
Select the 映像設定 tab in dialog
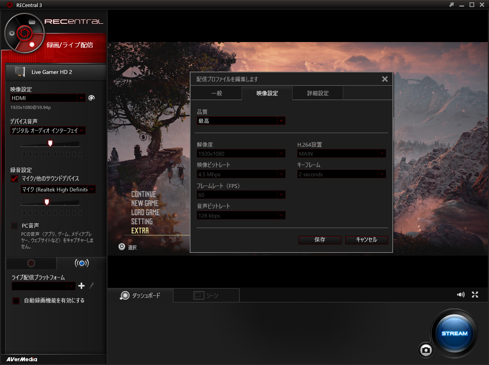(267, 93)
